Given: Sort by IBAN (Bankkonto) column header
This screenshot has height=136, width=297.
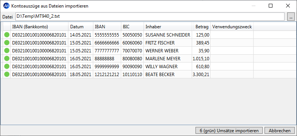Looking at the screenshot, I should click(x=39, y=27).
